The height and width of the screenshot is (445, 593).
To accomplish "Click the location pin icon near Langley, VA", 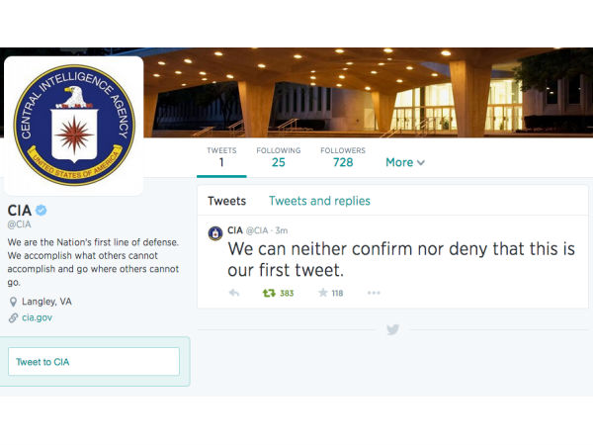I will (x=13, y=302).
